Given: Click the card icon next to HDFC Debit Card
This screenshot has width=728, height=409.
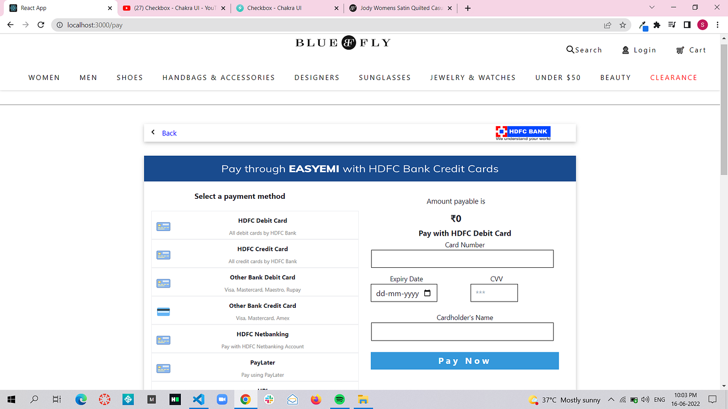Looking at the screenshot, I should (163, 226).
